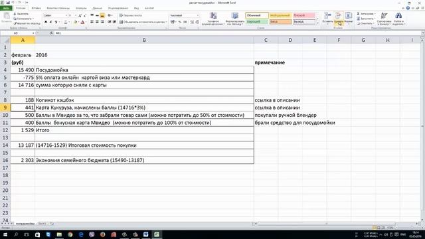The height and width of the screenshot is (239, 425).
Task: Click the Name Box showing A9
Action: [x=18, y=33]
